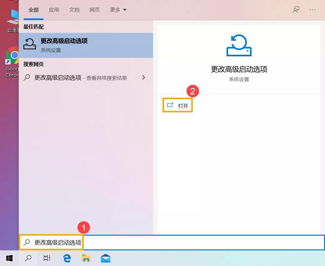Open the ellipsis options menu top right

pos(312,10)
